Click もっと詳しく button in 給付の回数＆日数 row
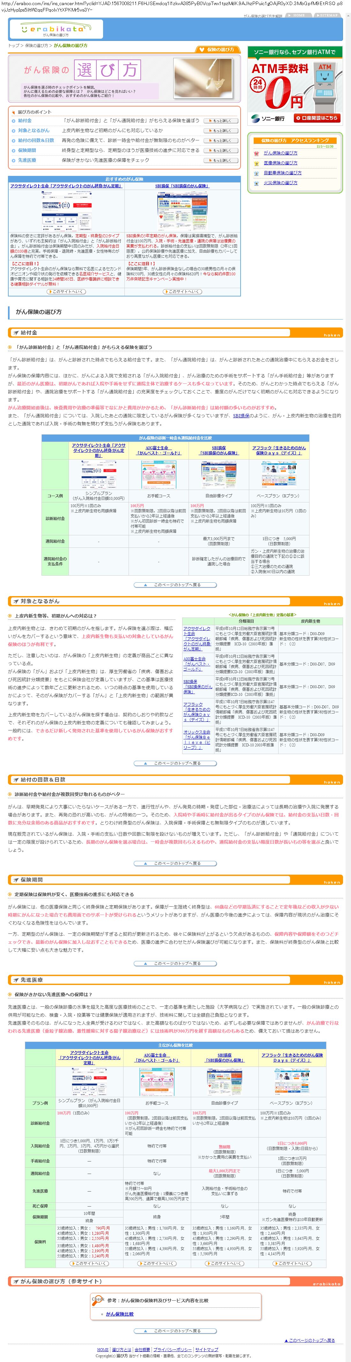Screen dimensions: 351x1362 click(221, 141)
